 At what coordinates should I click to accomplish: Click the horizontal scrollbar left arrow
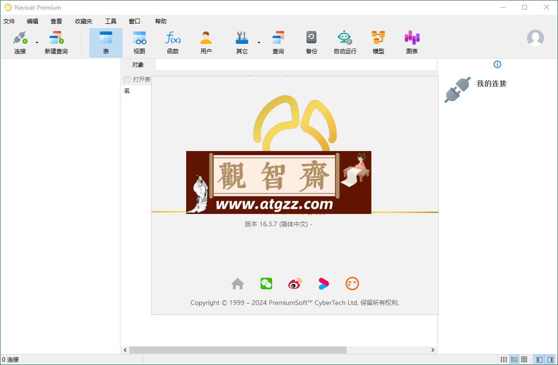[125, 350]
